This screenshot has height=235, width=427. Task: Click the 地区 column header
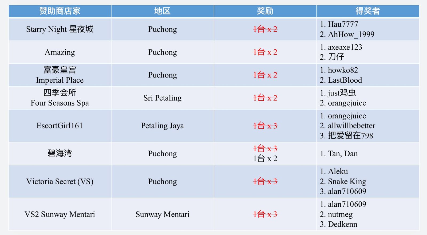[162, 11]
